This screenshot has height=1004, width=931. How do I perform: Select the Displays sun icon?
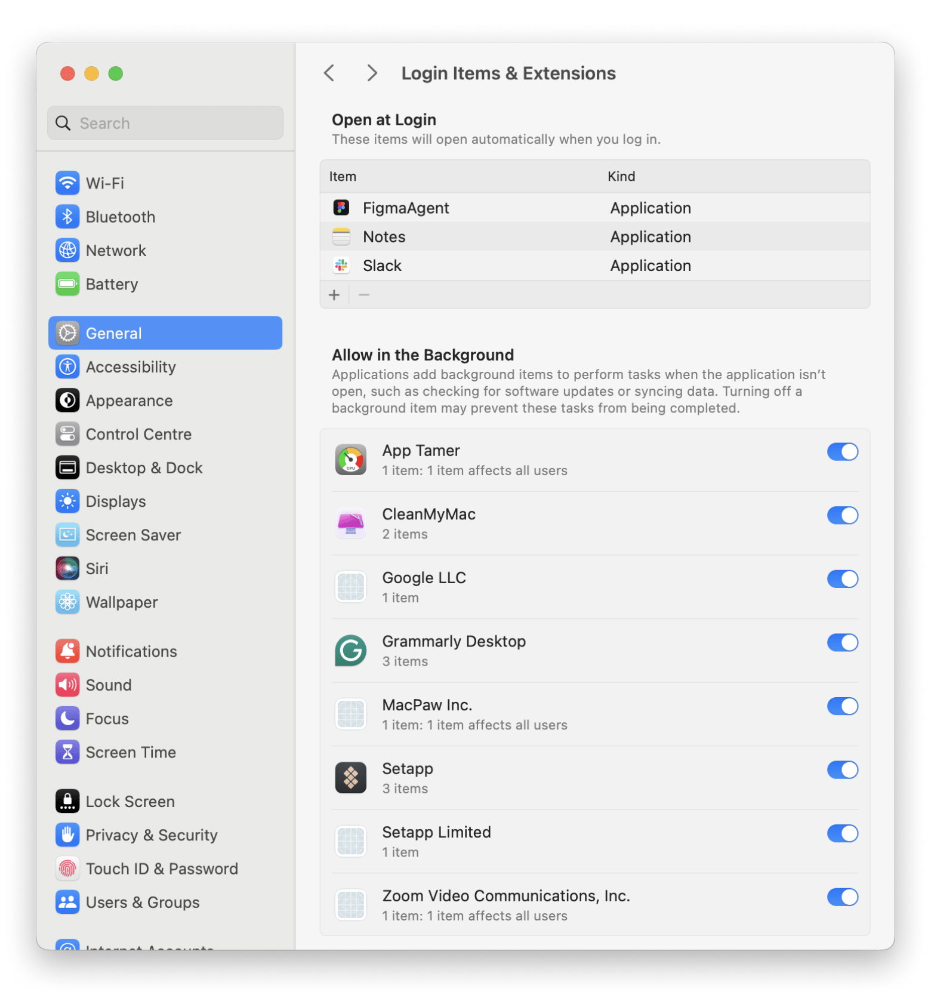(x=67, y=501)
